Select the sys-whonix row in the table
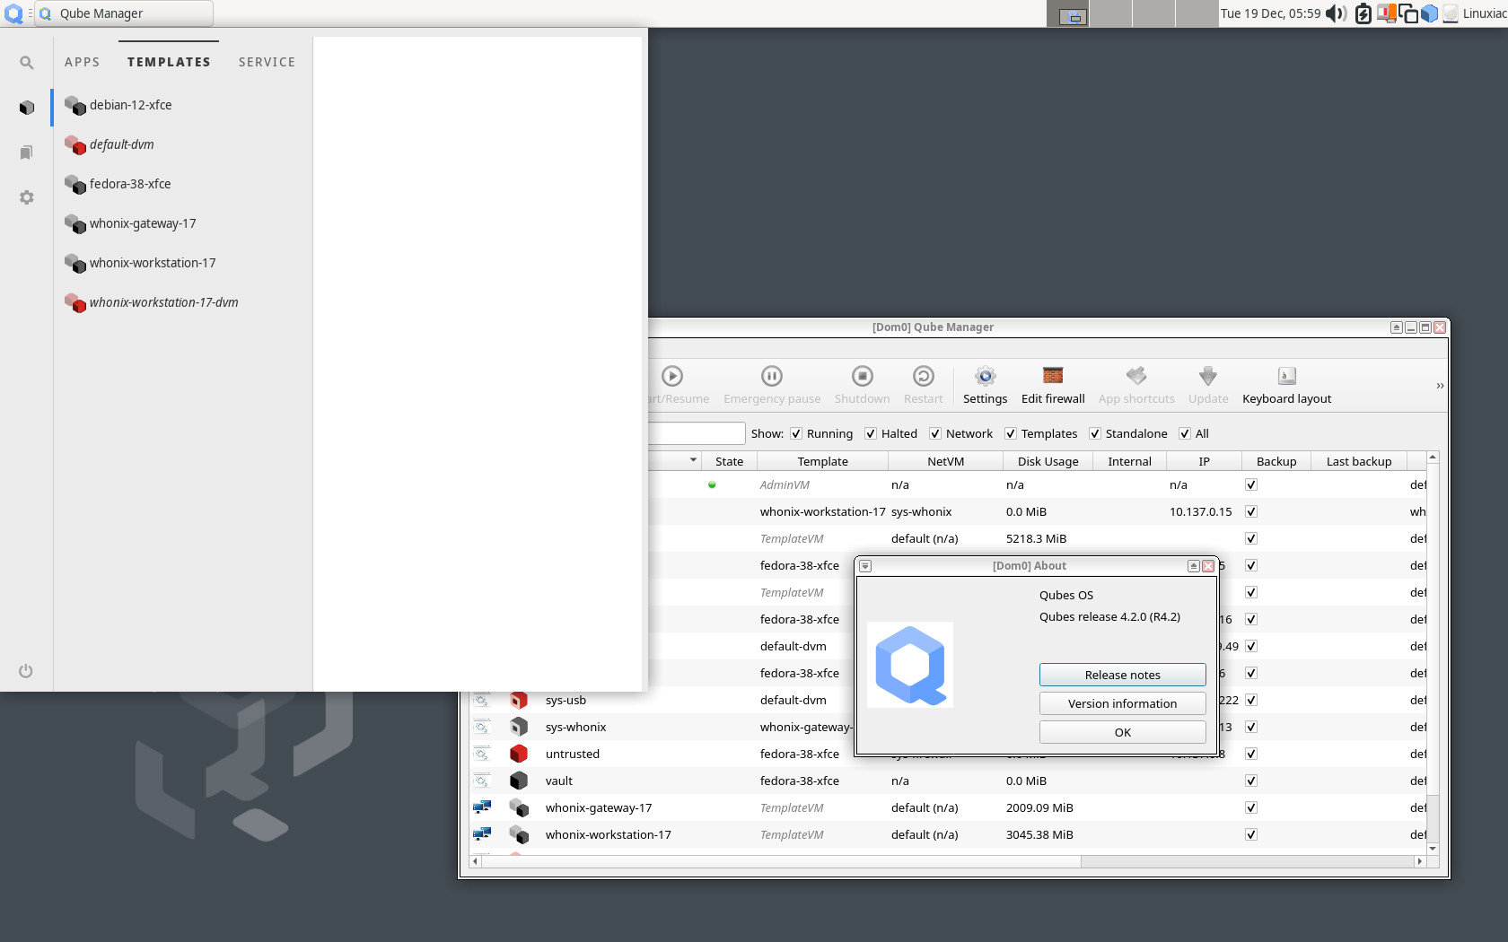Image resolution: width=1508 pixels, height=942 pixels. (x=947, y=727)
